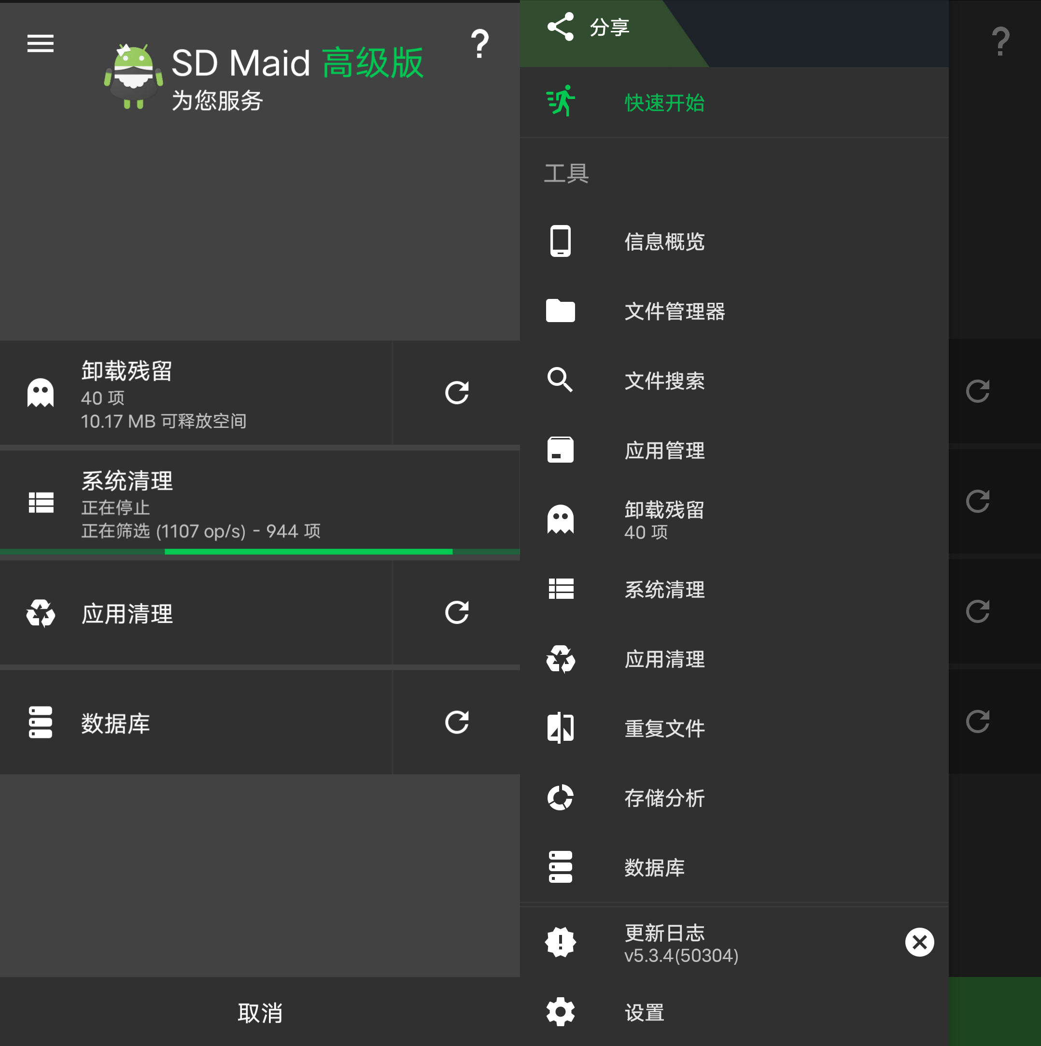Tap '40 项' under drawer 卸载残留
The image size is (1041, 1046).
646,532
